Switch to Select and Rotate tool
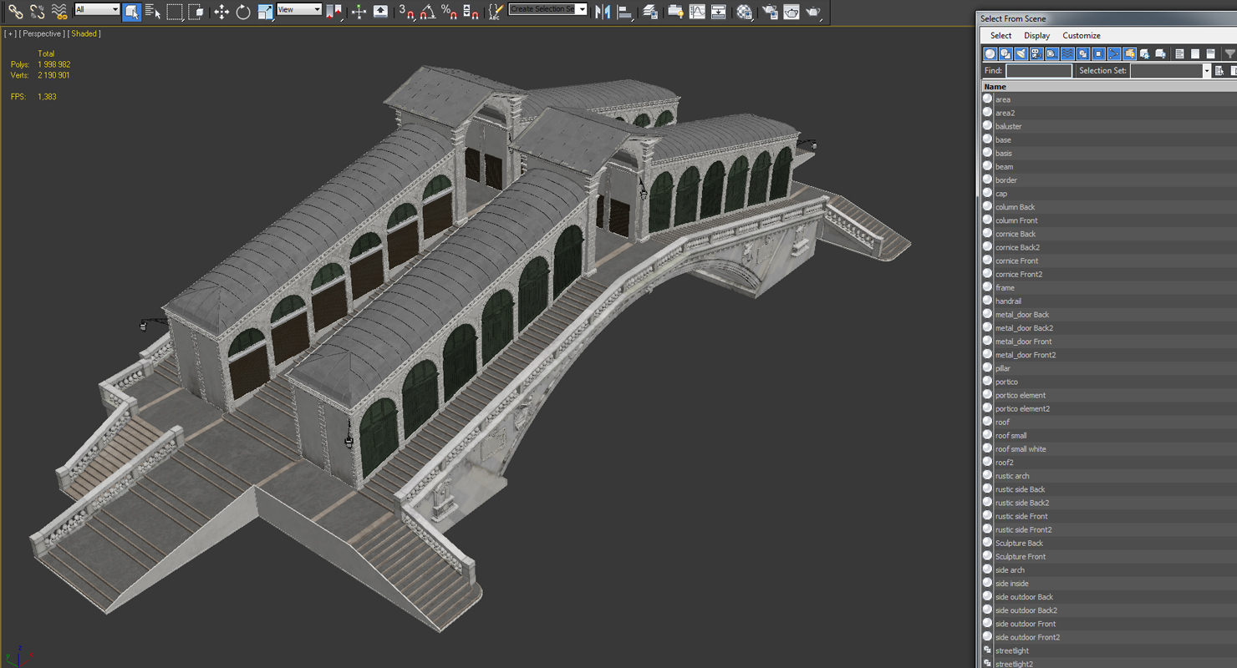The width and height of the screenshot is (1237, 668). (x=243, y=12)
